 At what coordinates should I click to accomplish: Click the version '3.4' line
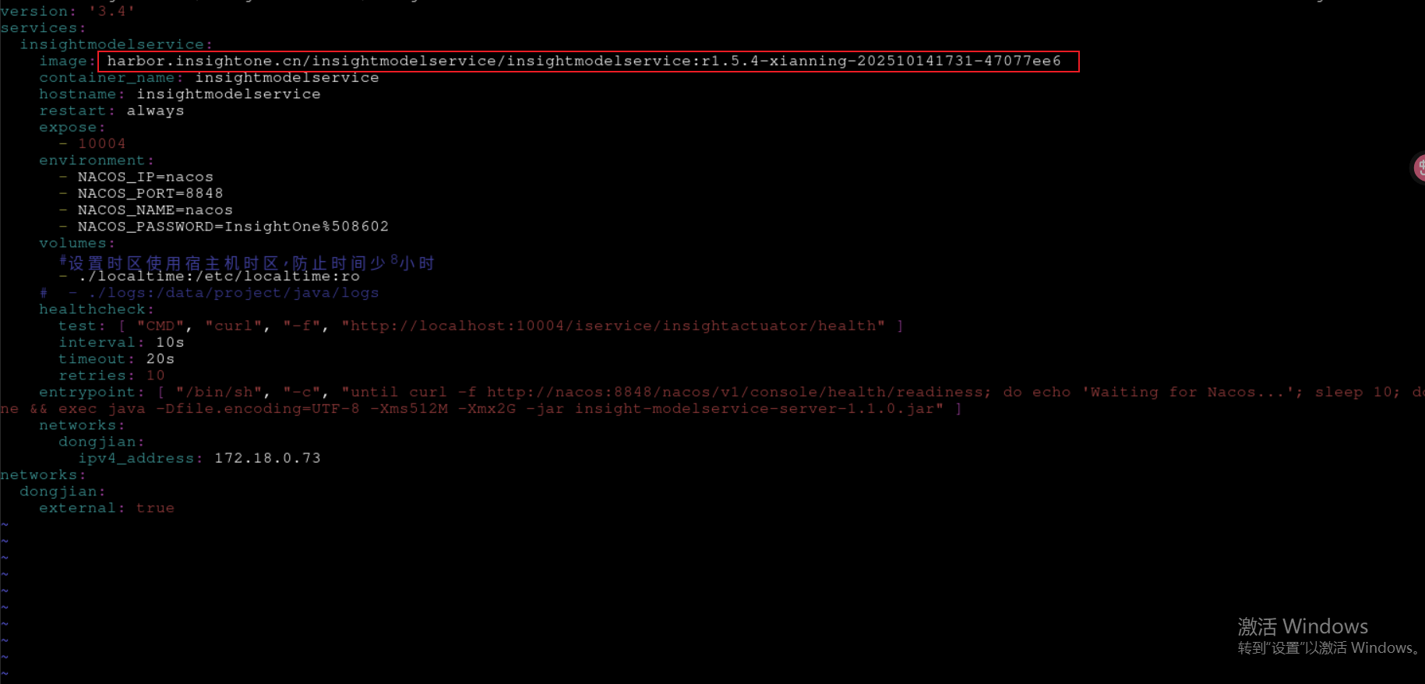click(x=68, y=11)
